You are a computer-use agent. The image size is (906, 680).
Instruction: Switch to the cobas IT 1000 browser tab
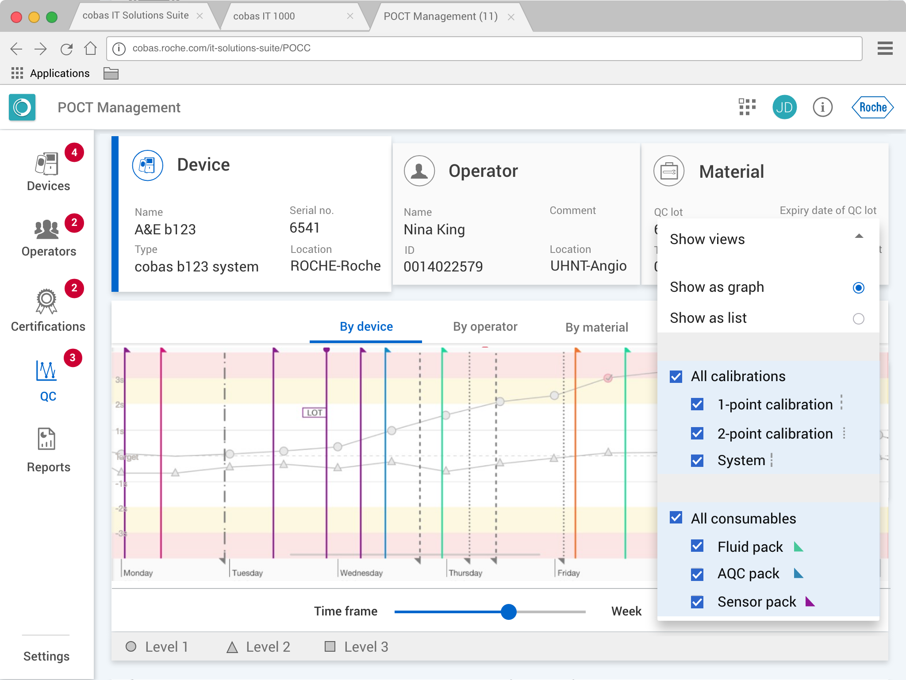(x=264, y=16)
